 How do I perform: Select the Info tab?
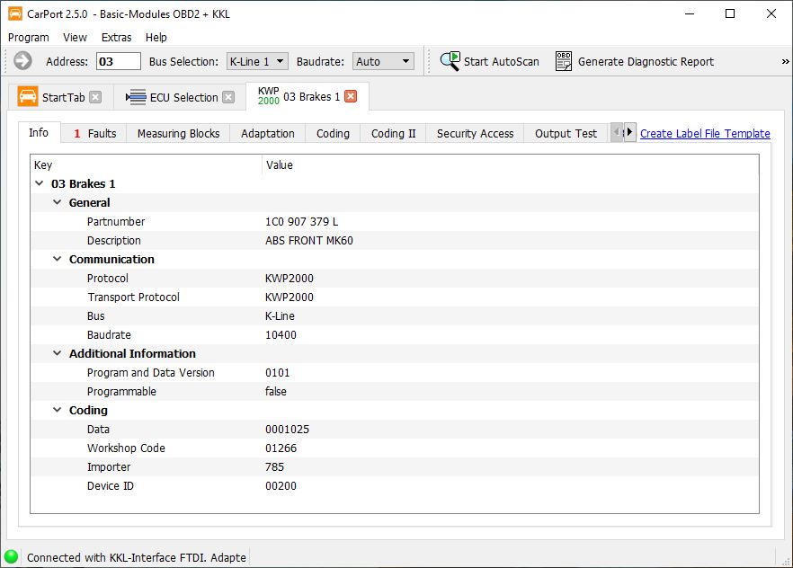coord(39,132)
